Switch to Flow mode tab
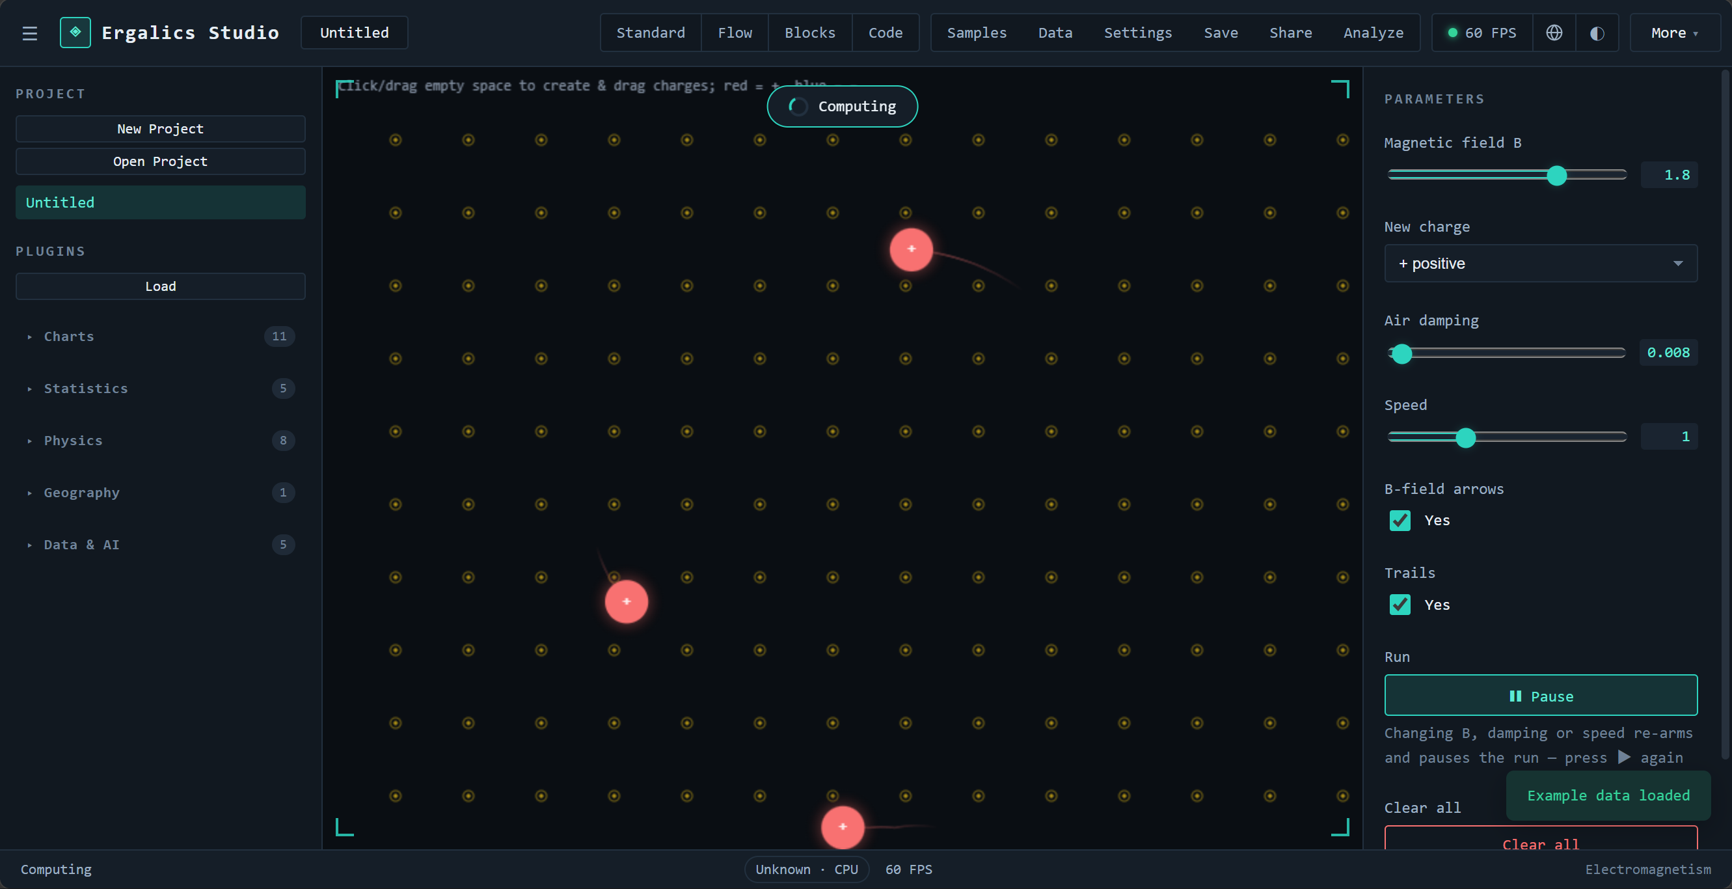Screen dimensions: 1732x889 (x=735, y=33)
